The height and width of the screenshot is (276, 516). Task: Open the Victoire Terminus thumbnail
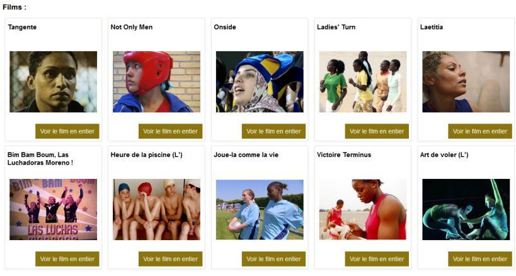(x=363, y=210)
